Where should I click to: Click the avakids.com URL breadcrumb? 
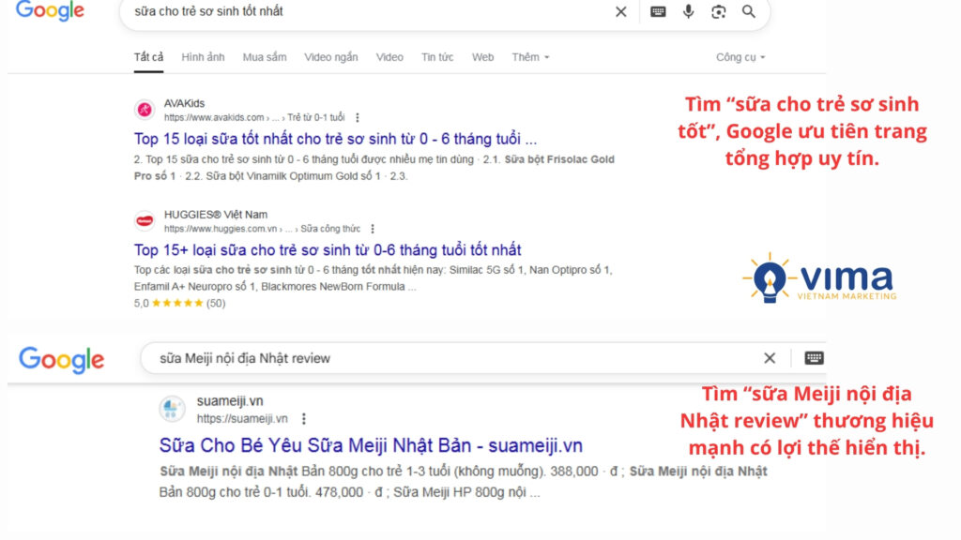(x=254, y=117)
